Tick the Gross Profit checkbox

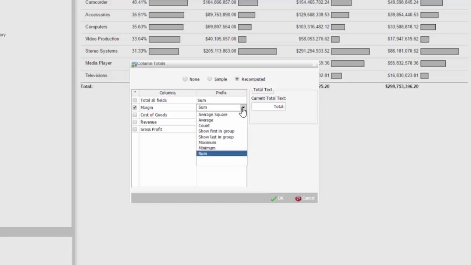135,129
